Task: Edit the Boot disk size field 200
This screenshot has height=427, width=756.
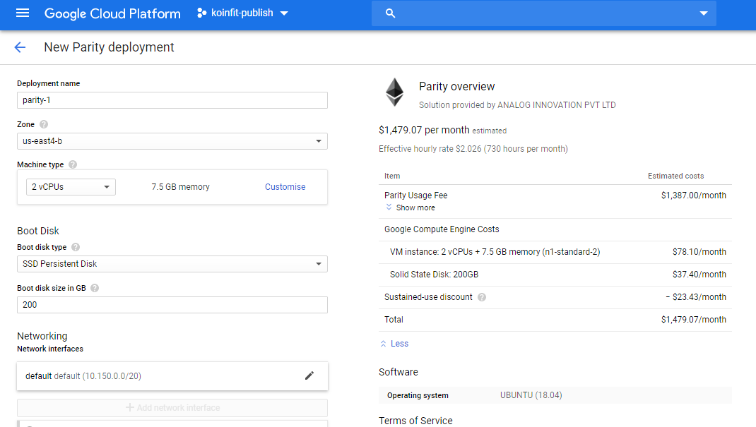Action: point(172,305)
